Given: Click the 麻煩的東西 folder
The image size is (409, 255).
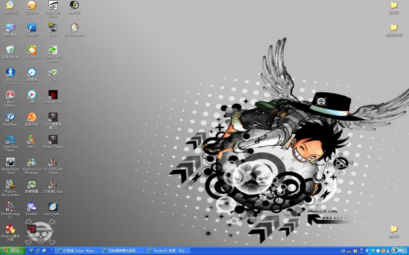Looking at the screenshot, I should tap(394, 30).
